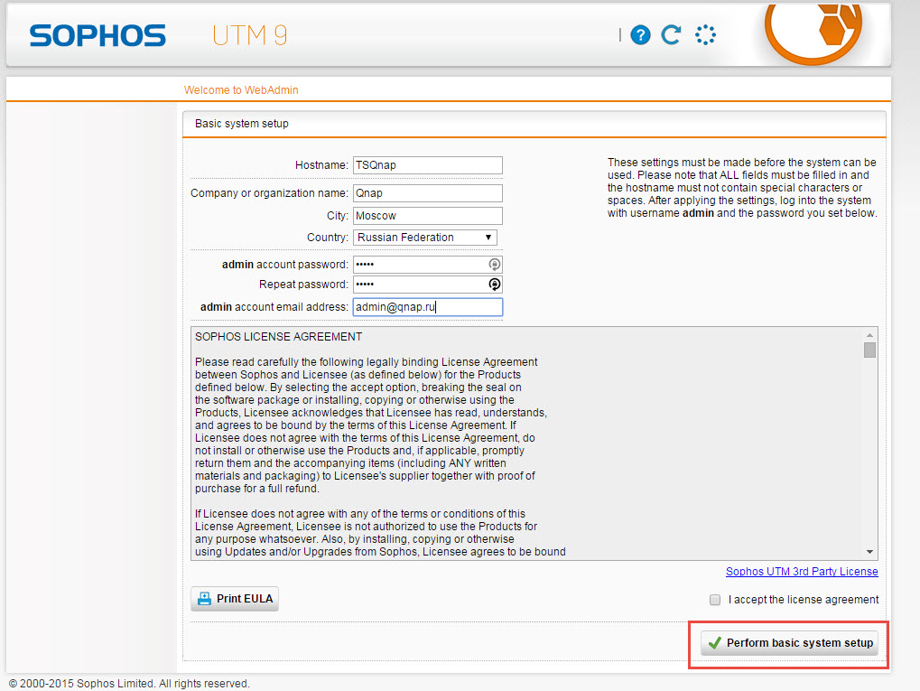Viewport: 920px width, 691px height.
Task: Click the printer icon on Print EULA
Action: (204, 599)
